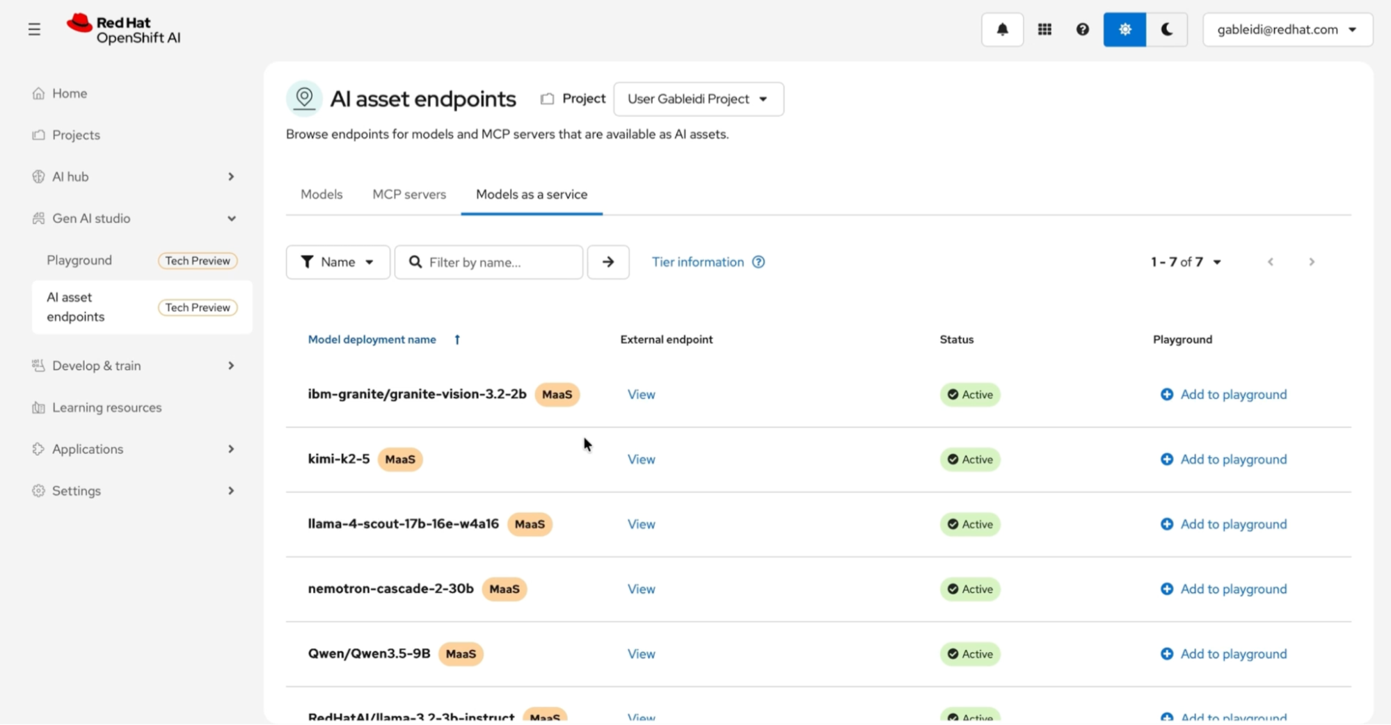Click MaaS badge on granite-vision row
The height and width of the screenshot is (725, 1391).
pos(557,394)
